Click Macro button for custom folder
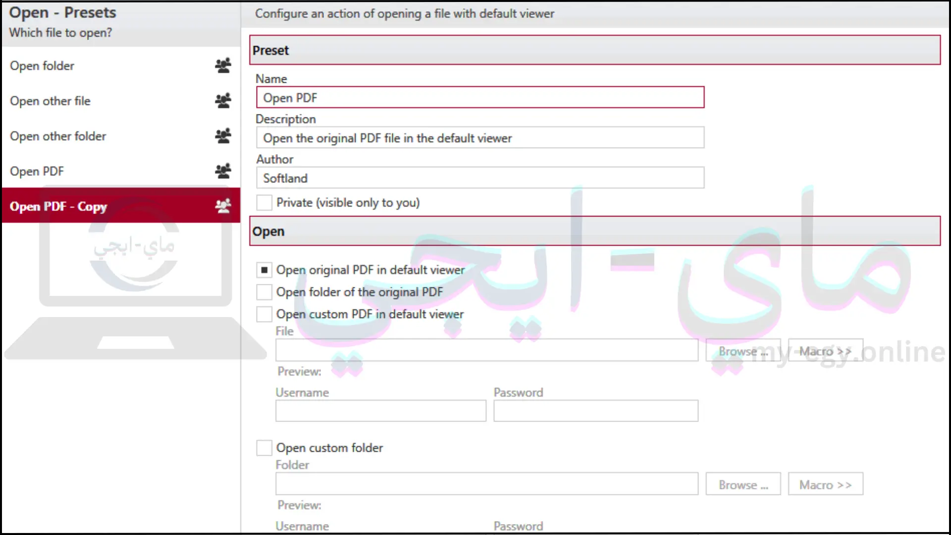Screen dimensions: 951x535 (825, 484)
